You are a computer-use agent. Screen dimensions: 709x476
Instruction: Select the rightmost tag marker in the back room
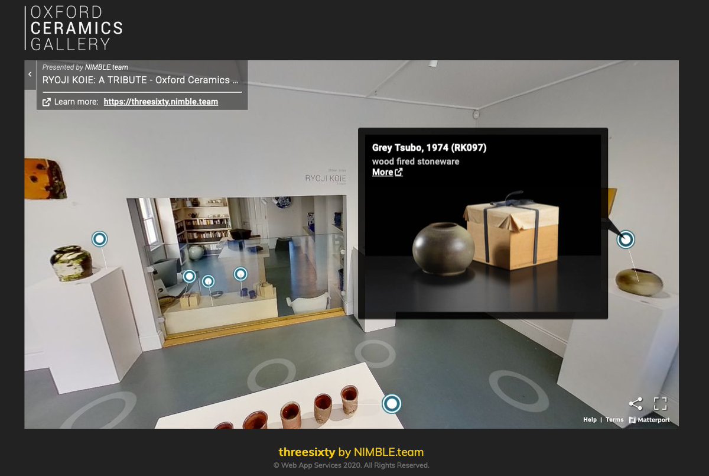coord(240,274)
